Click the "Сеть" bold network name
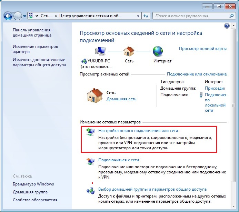239x212 pixels. pyautogui.click(x=111, y=93)
